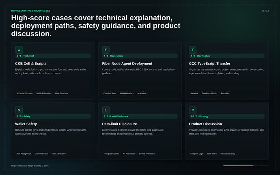Click the No Fabrication tag
280x175 pixels.
129,154
